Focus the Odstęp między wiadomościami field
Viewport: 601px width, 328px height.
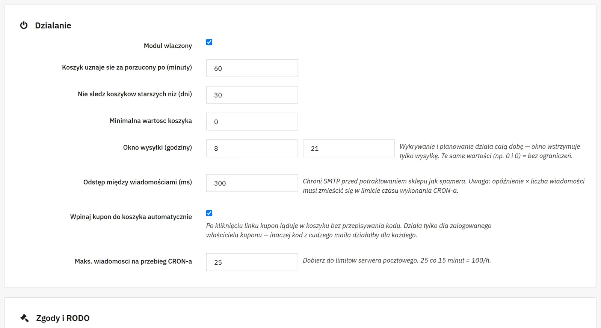click(252, 183)
